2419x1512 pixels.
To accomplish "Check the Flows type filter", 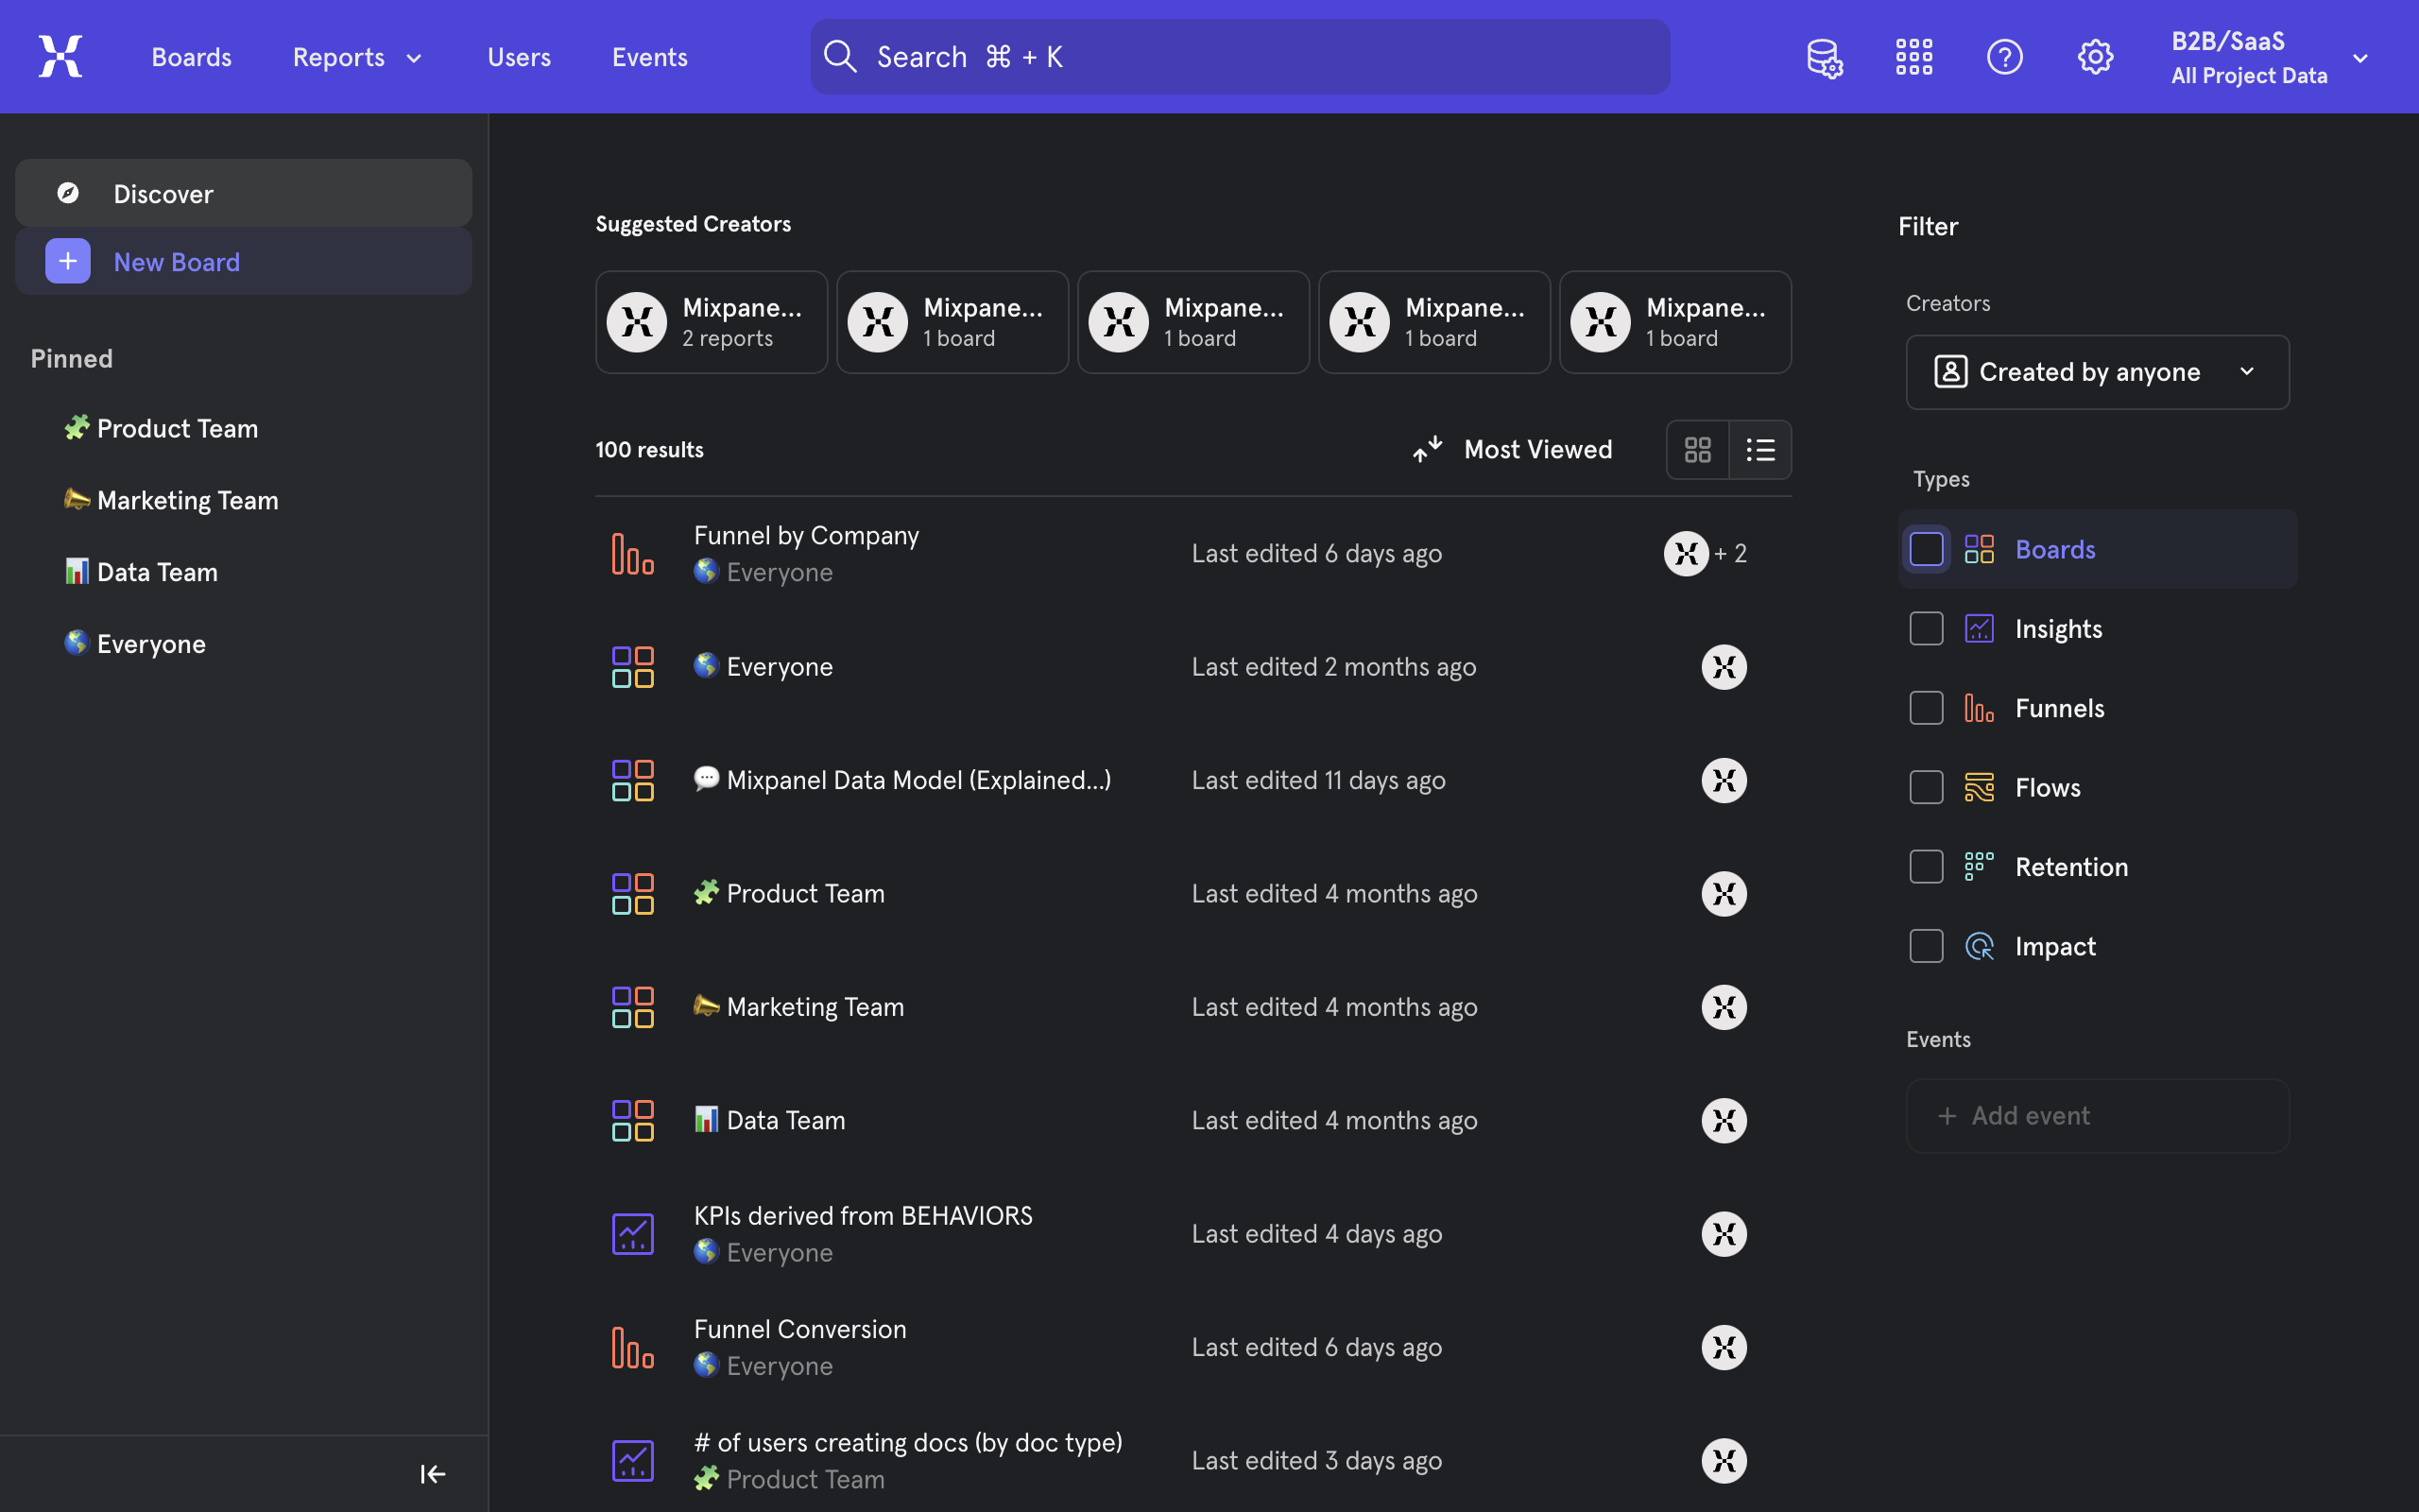I will click(1926, 787).
